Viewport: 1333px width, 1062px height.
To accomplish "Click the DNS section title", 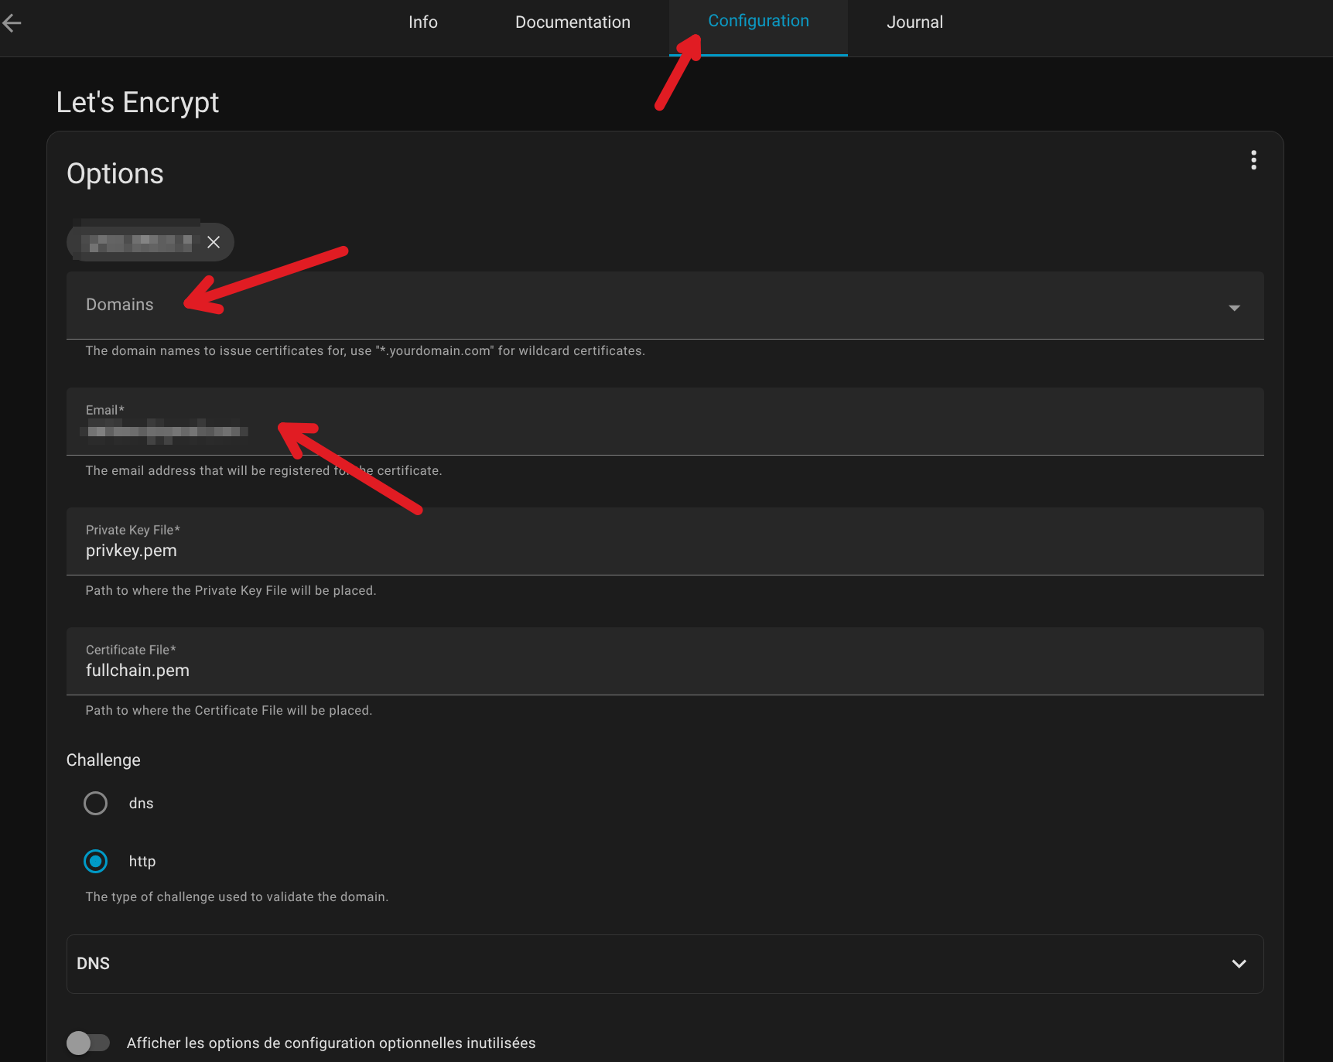I will click(94, 964).
